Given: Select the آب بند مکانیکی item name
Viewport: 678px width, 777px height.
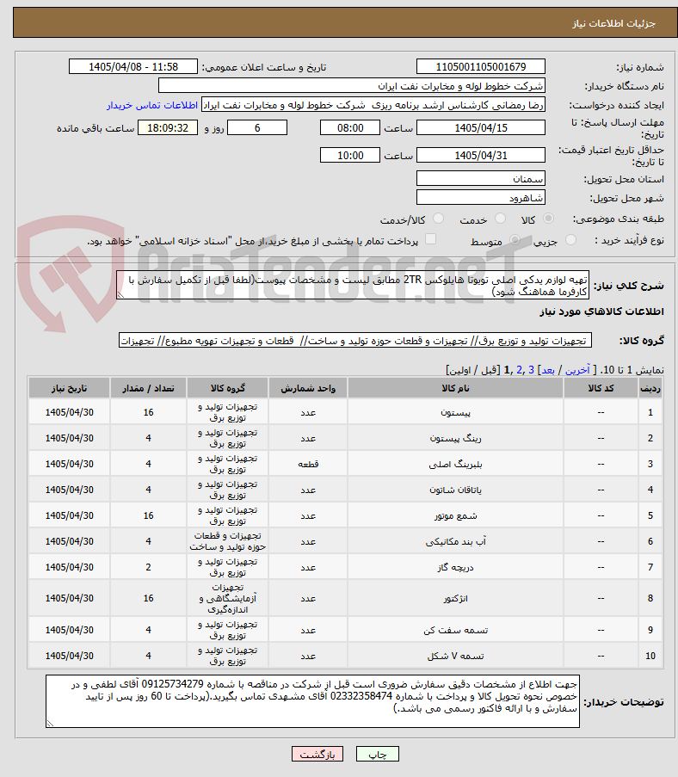Looking at the screenshot, I should (455, 541).
